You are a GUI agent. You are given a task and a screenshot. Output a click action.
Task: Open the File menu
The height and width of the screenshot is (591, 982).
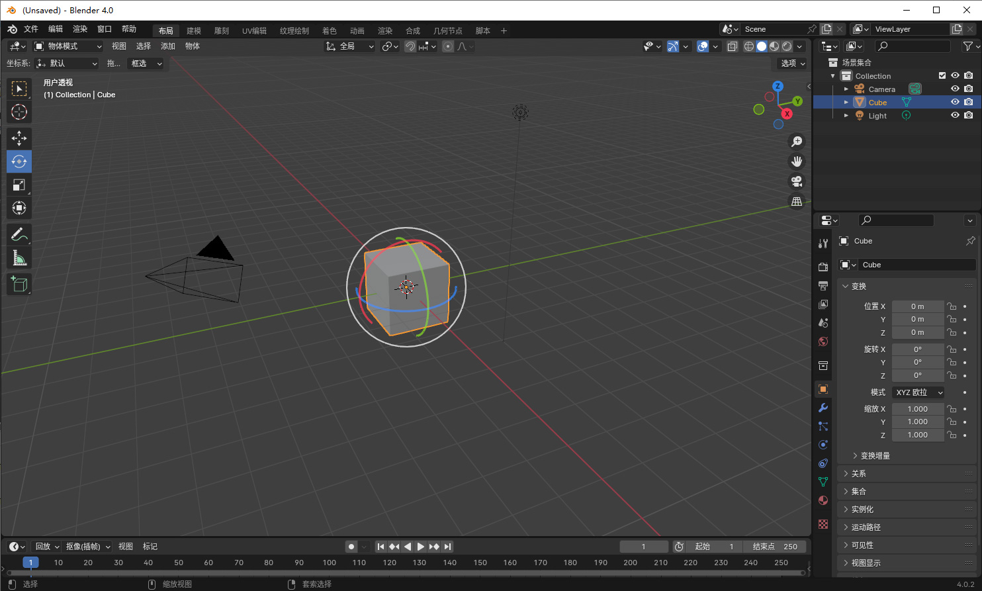[x=31, y=29]
